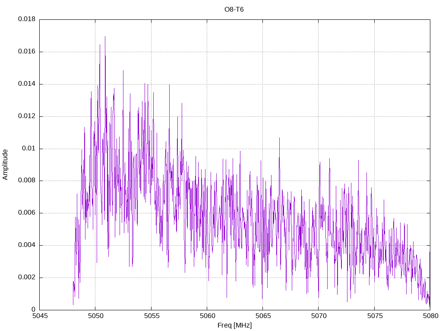Pick the 5060 x-axis tick label

[x=207, y=316]
